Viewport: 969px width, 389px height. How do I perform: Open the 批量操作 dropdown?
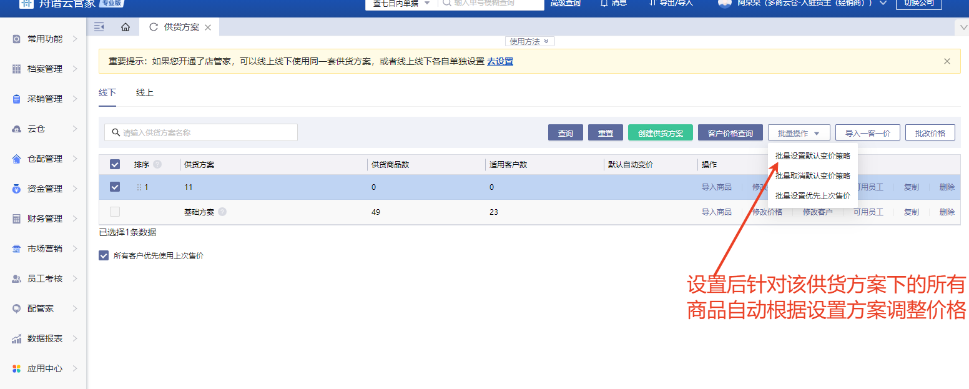coord(799,133)
